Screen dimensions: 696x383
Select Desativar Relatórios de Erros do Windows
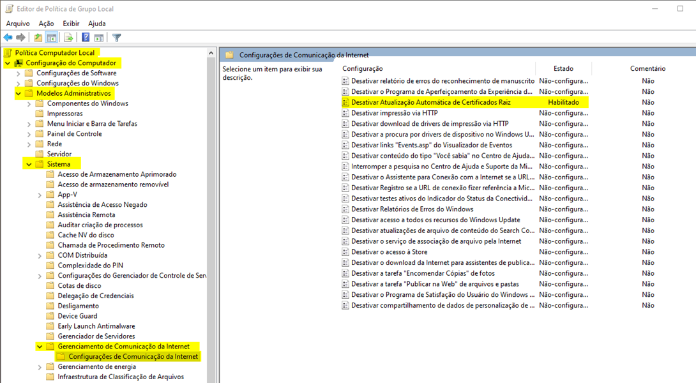pos(412,209)
